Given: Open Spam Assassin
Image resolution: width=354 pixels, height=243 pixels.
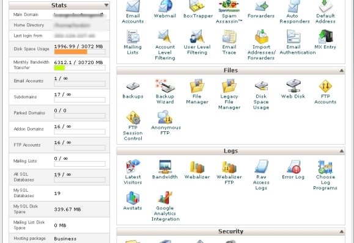Looking at the screenshot, I should point(229,12).
